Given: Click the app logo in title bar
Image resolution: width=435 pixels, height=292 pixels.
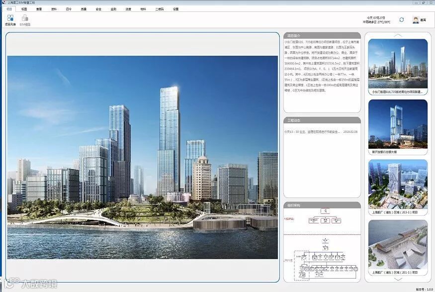Looking at the screenshot, I should tap(4, 2).
